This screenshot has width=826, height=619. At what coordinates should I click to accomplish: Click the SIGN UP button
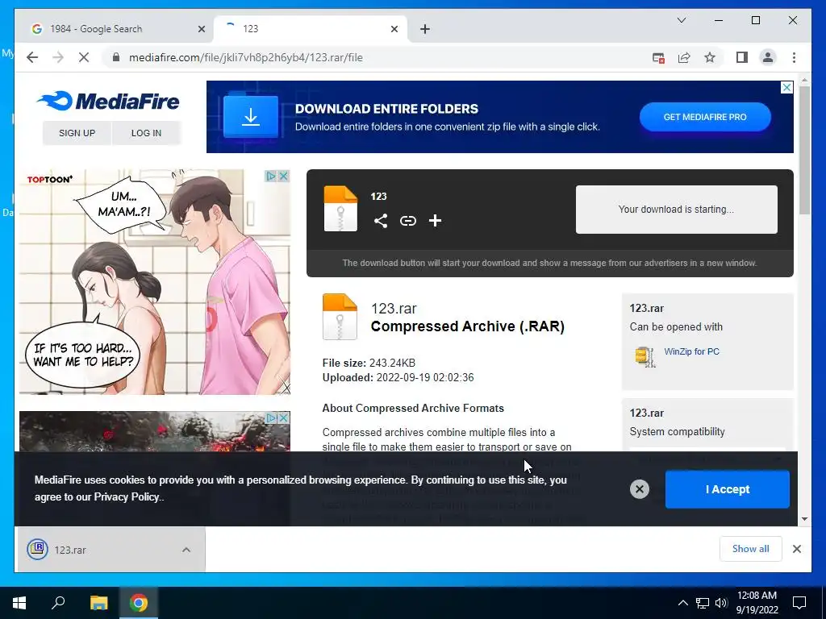tap(77, 133)
